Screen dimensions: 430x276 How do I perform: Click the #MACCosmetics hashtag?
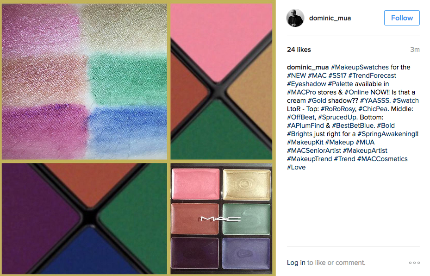pyautogui.click(x=382, y=159)
